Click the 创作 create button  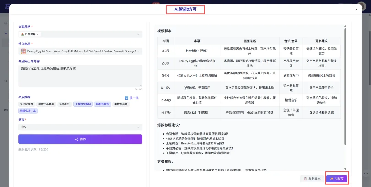80,139
